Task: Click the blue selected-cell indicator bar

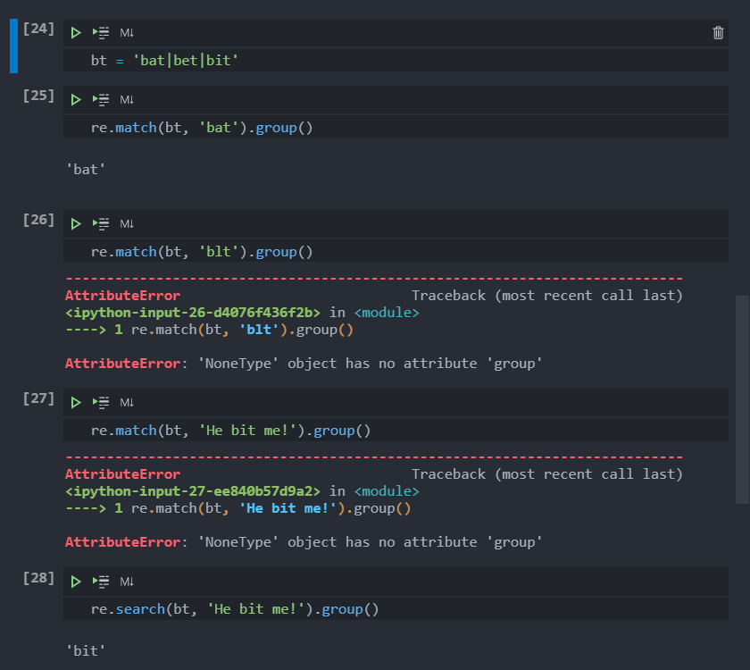Action: point(14,46)
